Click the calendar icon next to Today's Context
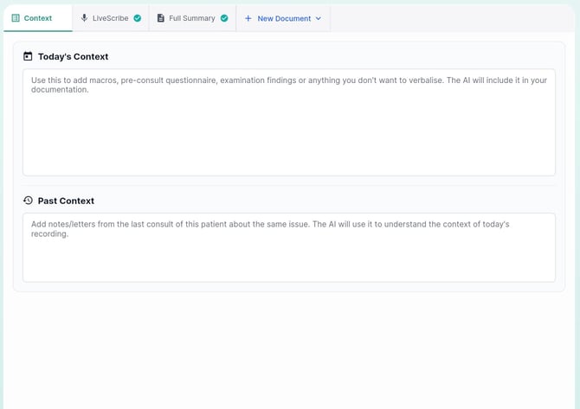Screen dimensions: 580x409 [28, 56]
